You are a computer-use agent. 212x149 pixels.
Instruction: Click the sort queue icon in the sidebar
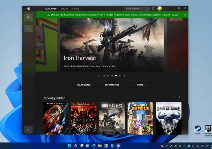pos(28,29)
